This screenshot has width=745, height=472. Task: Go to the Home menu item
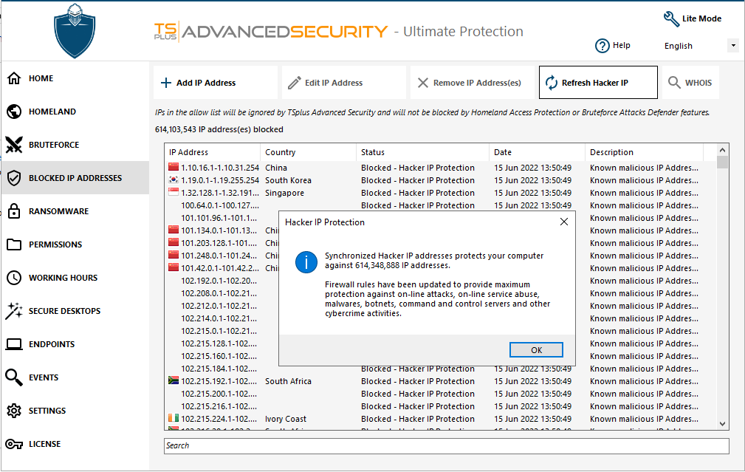coord(41,78)
